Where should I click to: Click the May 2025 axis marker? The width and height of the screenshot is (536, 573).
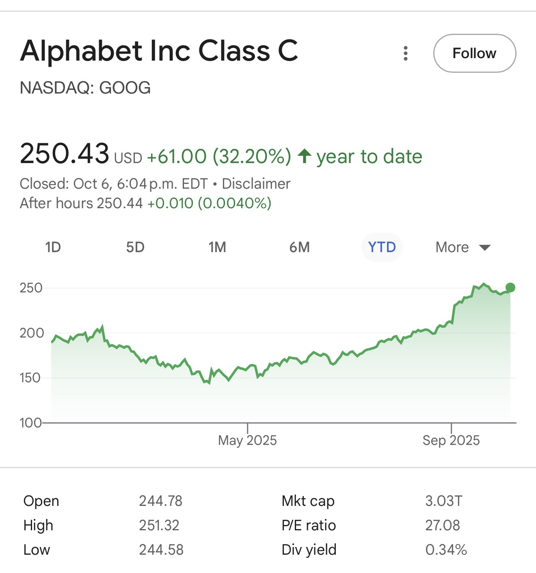point(247,440)
